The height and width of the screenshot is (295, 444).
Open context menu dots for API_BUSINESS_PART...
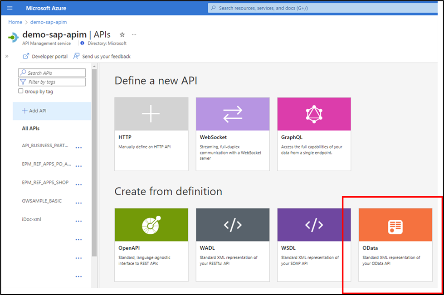79,148
